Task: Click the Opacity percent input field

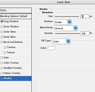Action: (85, 33)
